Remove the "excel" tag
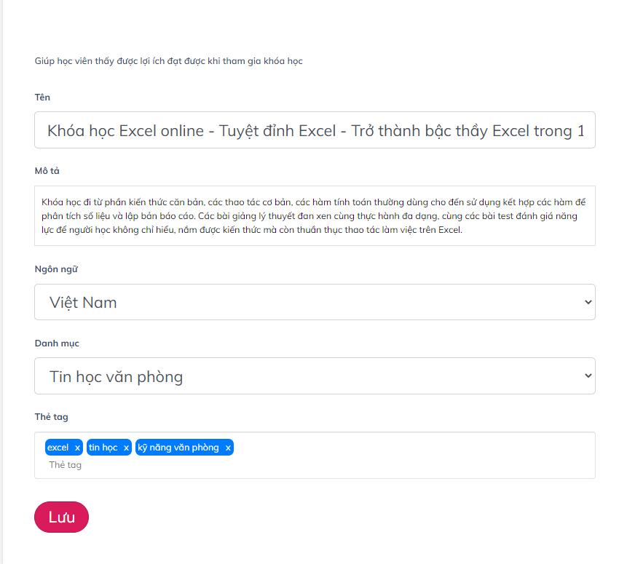Image resolution: width=627 pixels, height=564 pixels. coord(77,448)
